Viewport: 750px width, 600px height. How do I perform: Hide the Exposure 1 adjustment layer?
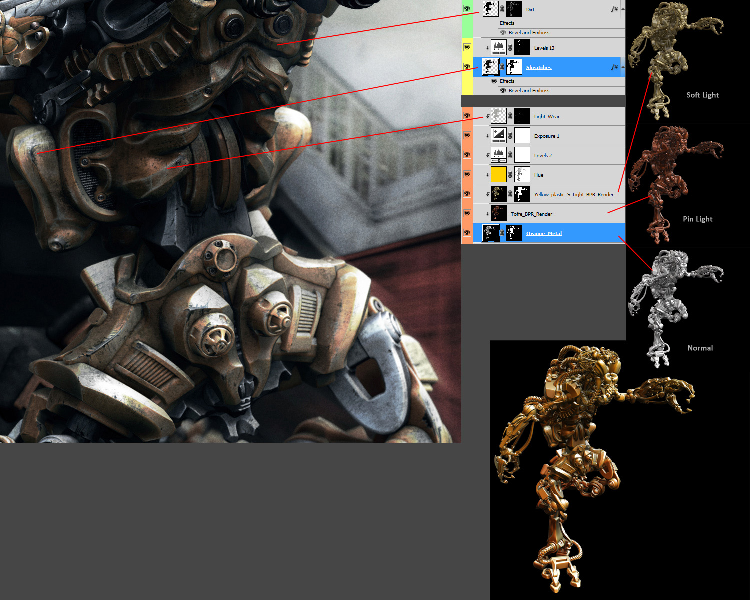tap(467, 135)
